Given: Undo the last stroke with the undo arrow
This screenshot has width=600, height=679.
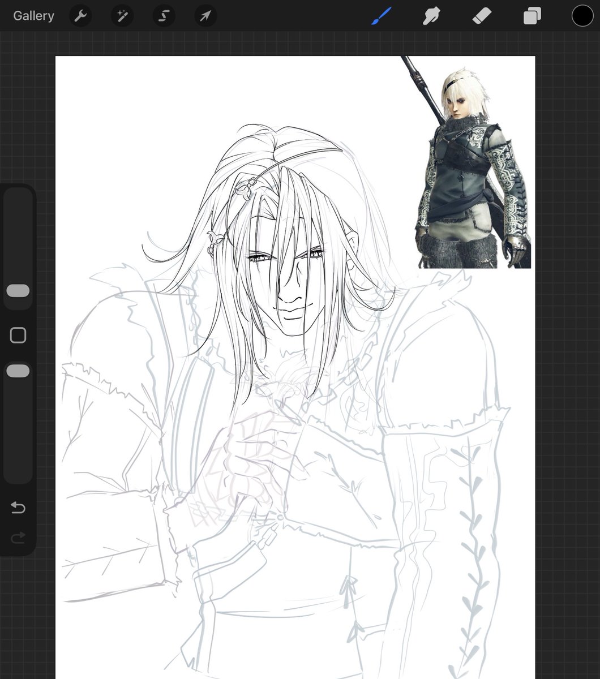Looking at the screenshot, I should tap(18, 508).
